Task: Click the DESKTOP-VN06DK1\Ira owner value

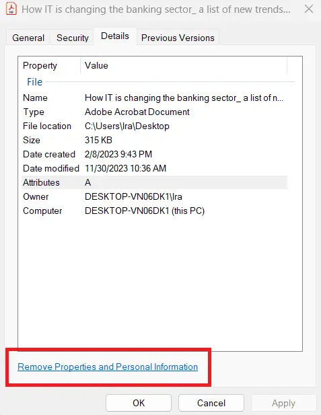Action: coord(133,196)
